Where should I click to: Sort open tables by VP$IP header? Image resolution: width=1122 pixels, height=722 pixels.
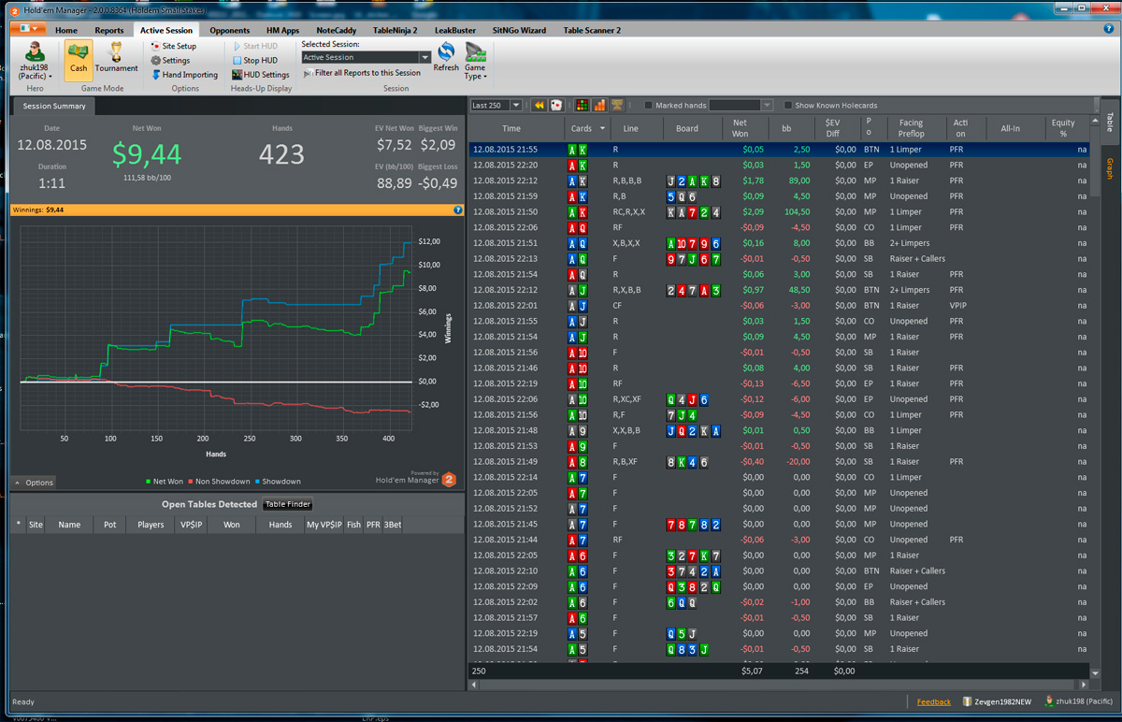tap(190, 525)
